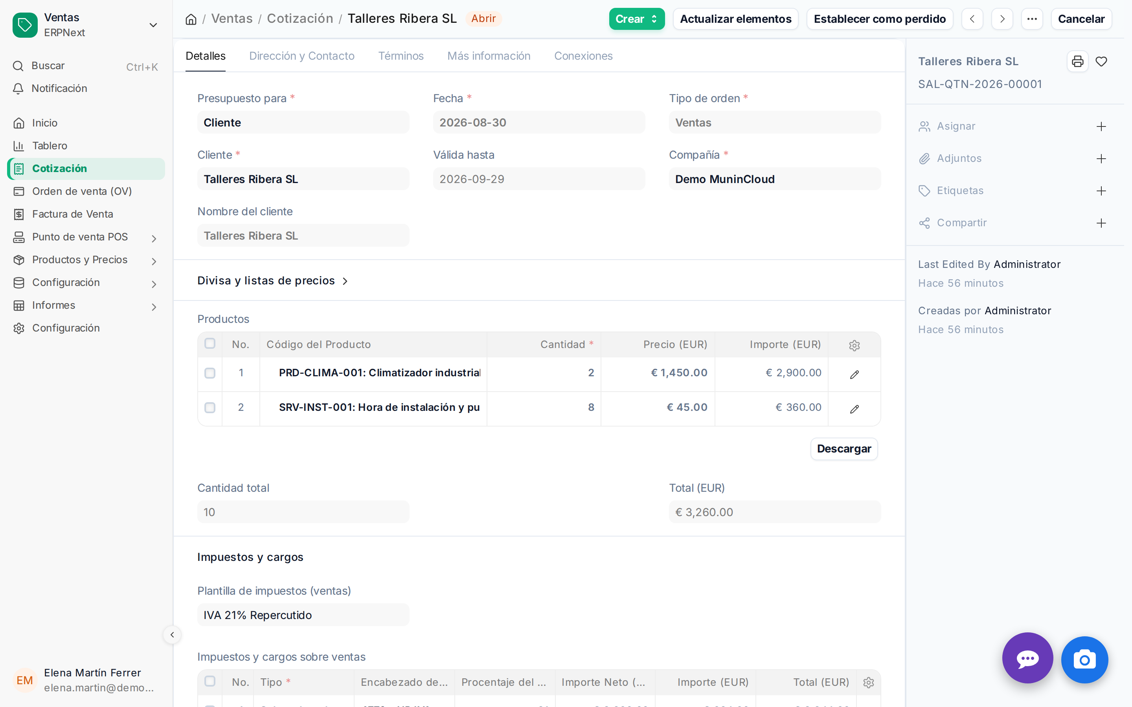This screenshot has width=1132, height=707.
Task: Check the row 2 SRV-INST-001 checkbox
Action: (x=209, y=408)
